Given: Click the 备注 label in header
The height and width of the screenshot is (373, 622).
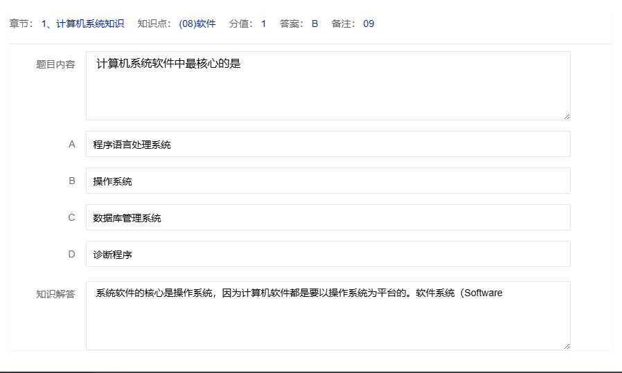Looking at the screenshot, I should point(343,24).
